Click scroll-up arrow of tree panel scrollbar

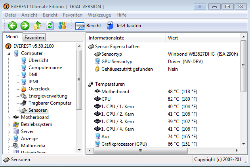pos(79,46)
